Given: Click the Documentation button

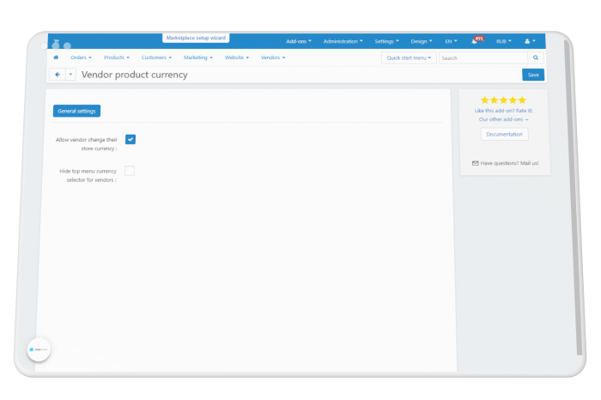Looking at the screenshot, I should point(505,134).
